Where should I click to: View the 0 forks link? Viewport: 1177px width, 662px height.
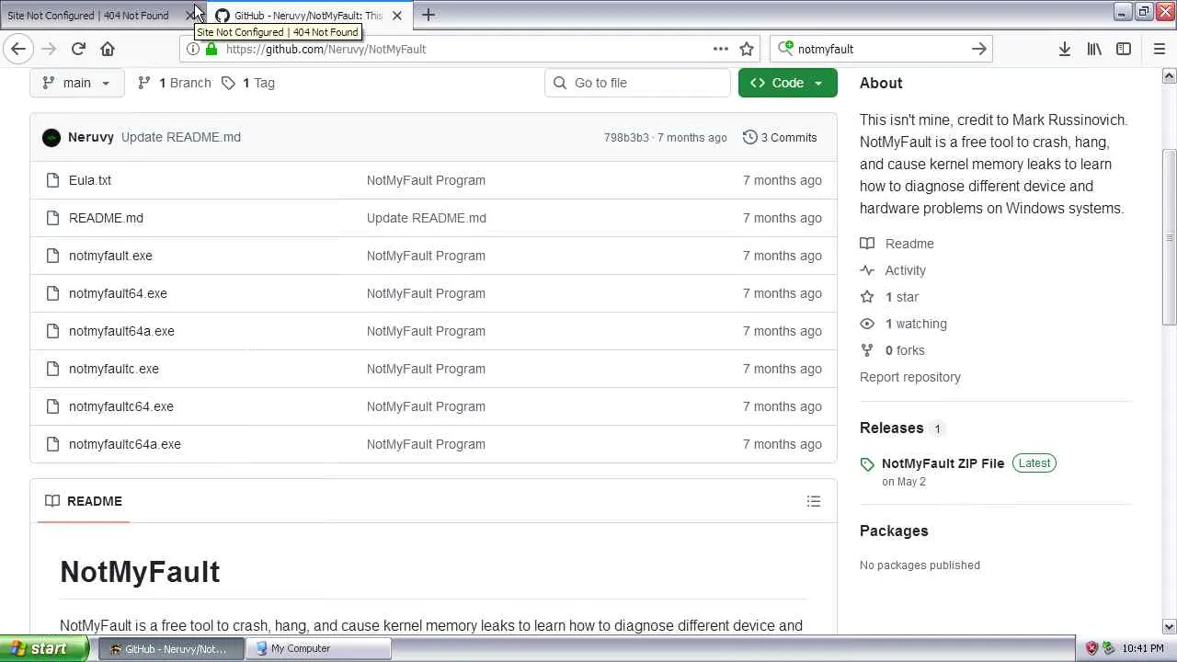click(x=892, y=350)
